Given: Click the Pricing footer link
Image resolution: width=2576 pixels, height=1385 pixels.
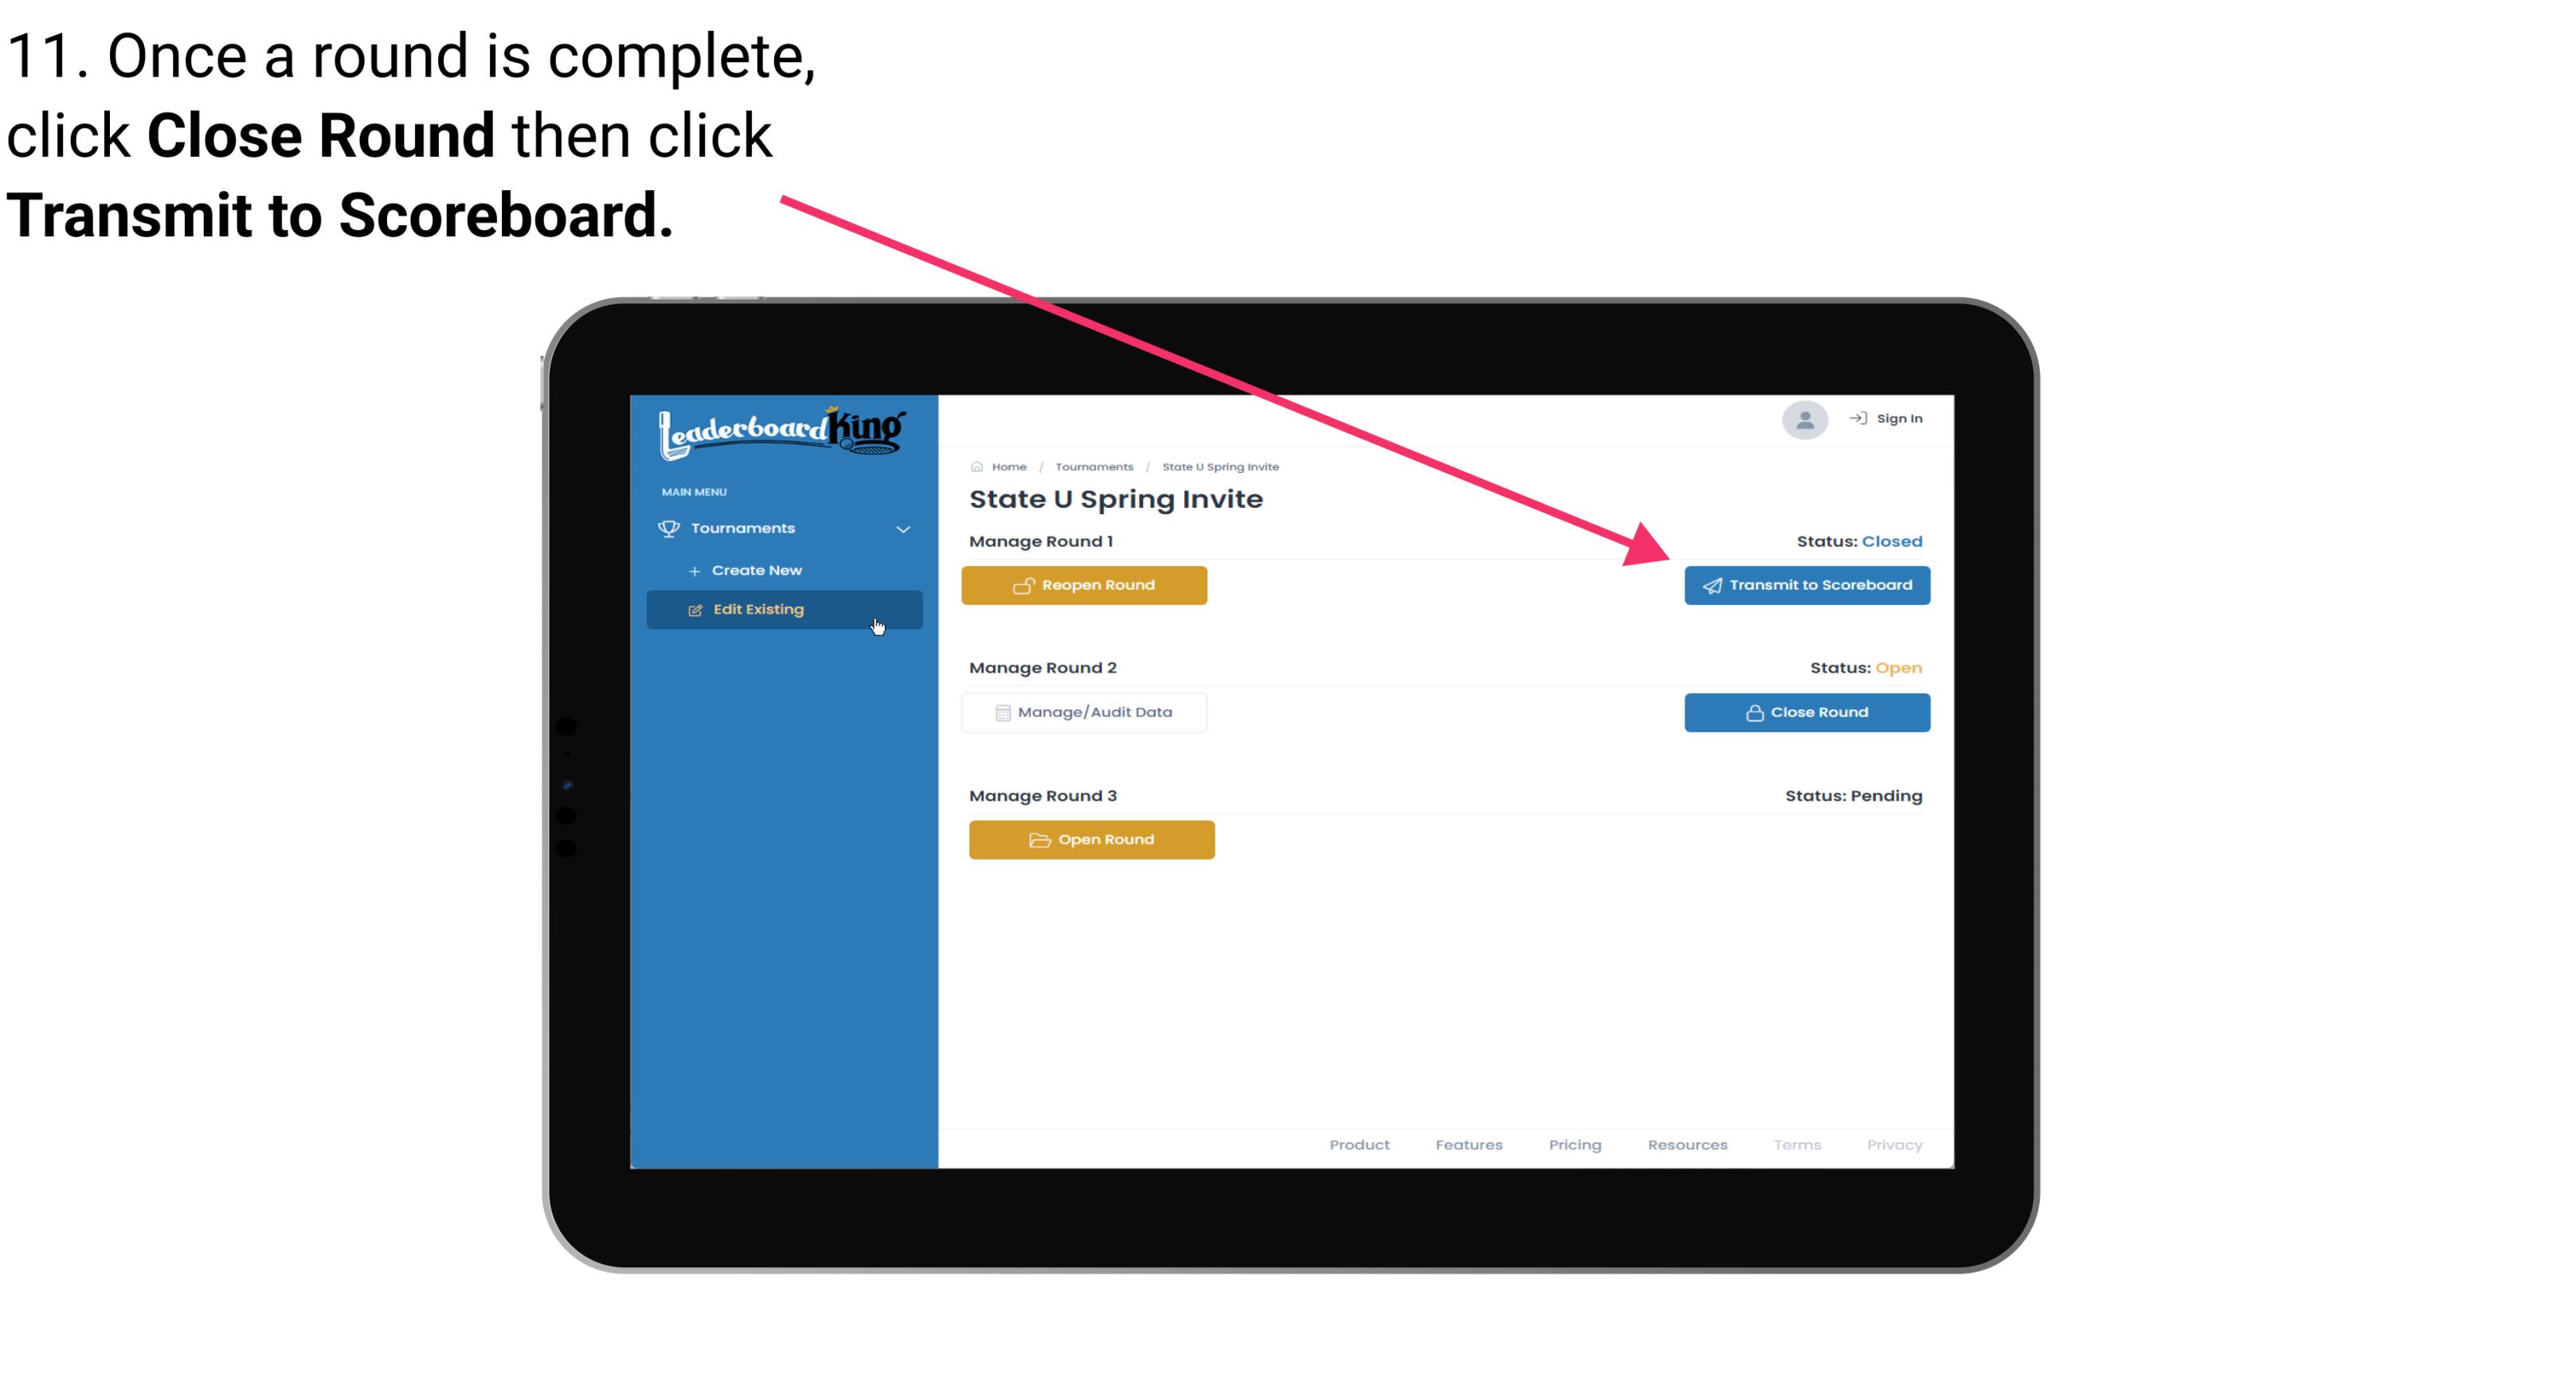Looking at the screenshot, I should [1572, 1145].
